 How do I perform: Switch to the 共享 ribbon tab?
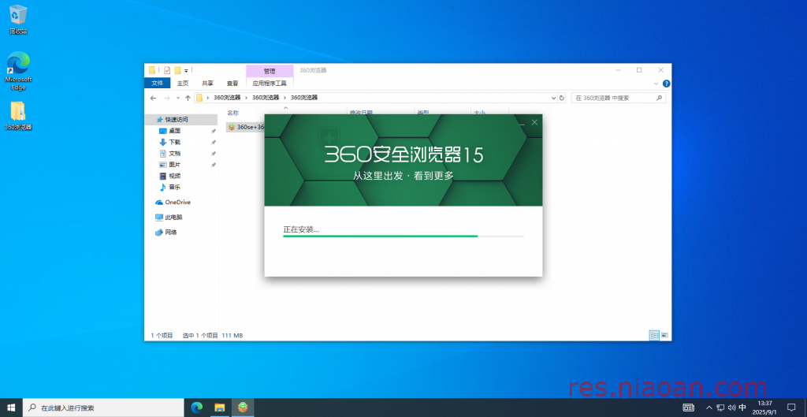point(207,83)
